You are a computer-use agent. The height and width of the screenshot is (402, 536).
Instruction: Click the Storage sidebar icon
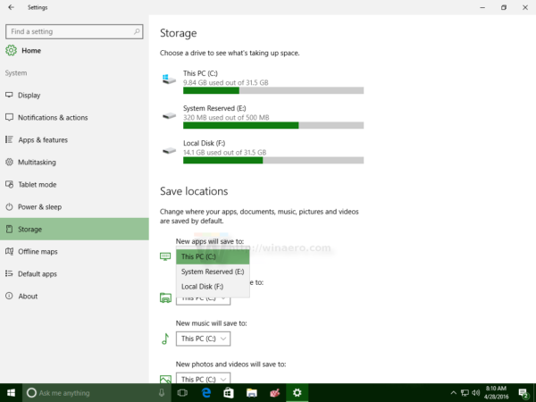coord(9,229)
